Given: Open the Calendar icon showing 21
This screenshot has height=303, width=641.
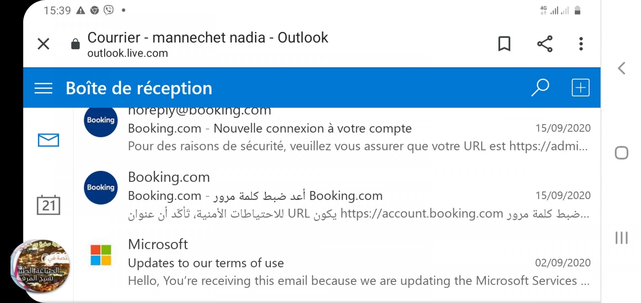Looking at the screenshot, I should click(48, 205).
